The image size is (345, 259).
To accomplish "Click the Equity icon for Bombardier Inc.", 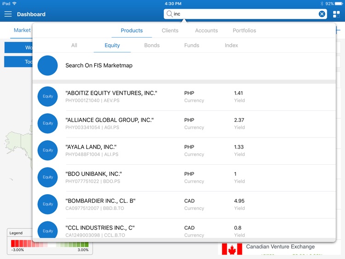I will 47,204.
